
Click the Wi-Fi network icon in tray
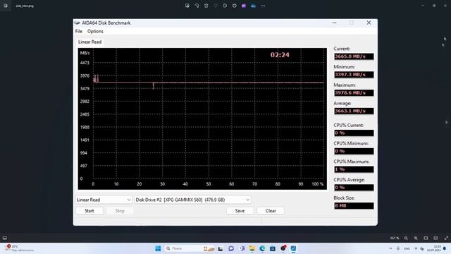416,248
